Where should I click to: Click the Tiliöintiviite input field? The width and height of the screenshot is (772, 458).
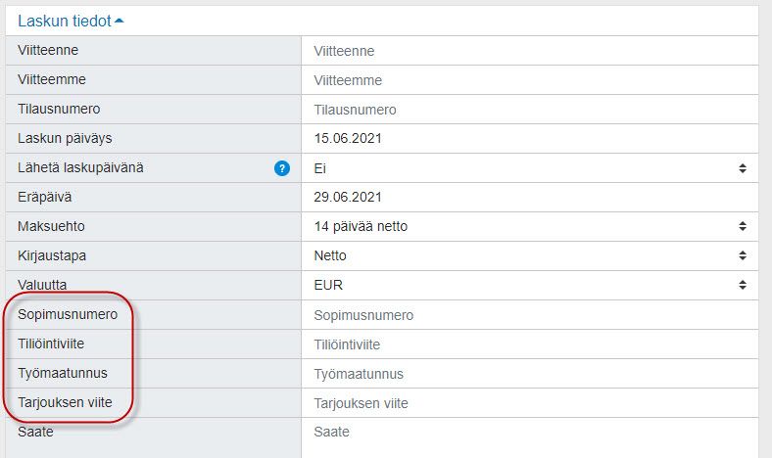529,344
